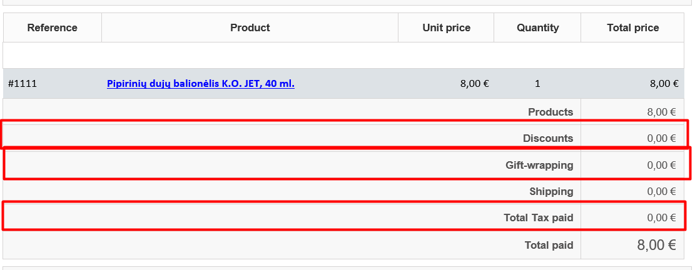Image resolution: width=695 pixels, height=270 pixels.
Task: Click the Discounts label
Action: tap(548, 138)
